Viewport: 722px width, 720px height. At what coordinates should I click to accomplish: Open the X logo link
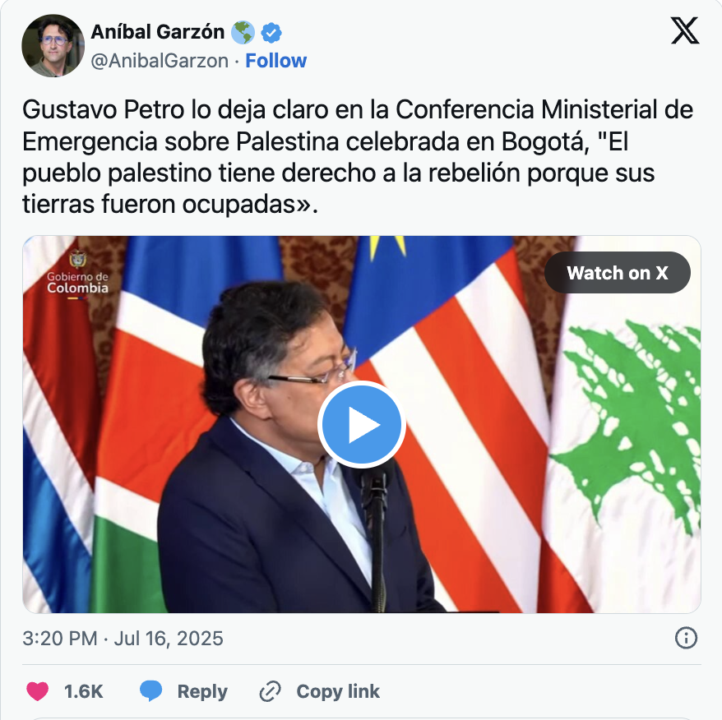(685, 30)
